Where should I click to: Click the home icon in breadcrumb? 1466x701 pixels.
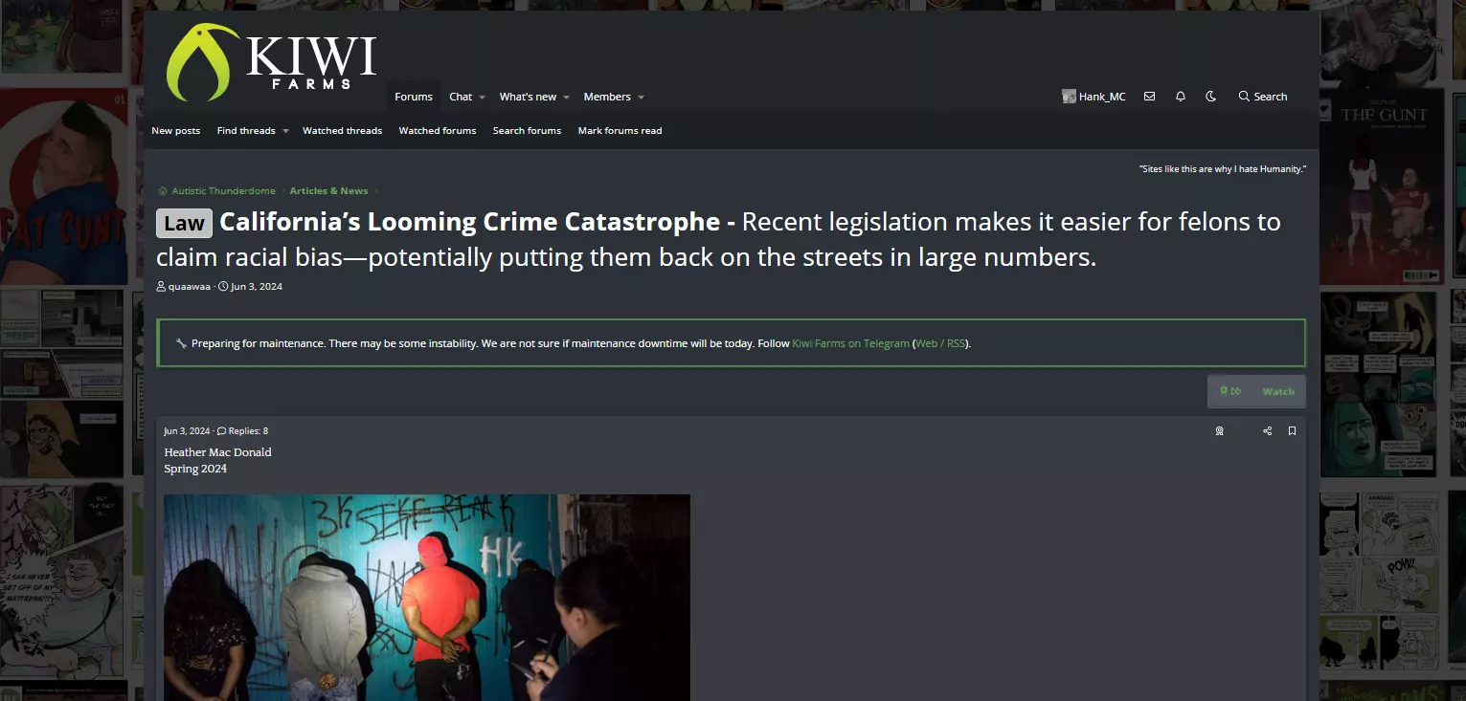point(163,191)
